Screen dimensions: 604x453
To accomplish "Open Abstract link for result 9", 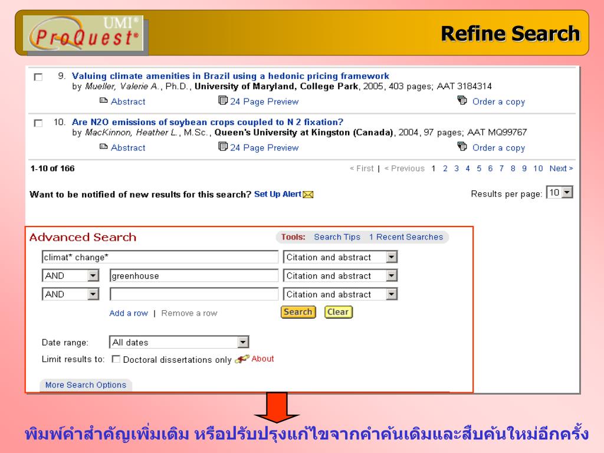I will coord(128,101).
